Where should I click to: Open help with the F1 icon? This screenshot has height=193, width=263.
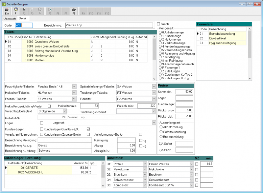(16, 11)
